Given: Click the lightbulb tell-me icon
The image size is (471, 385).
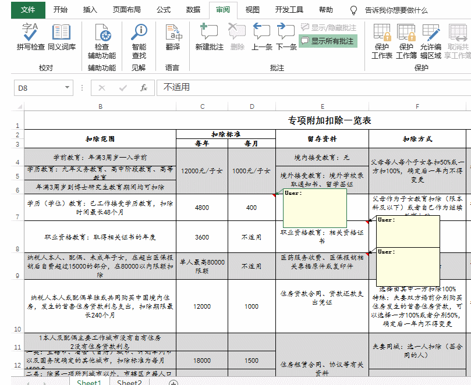Looking at the screenshot, I should 354,10.
